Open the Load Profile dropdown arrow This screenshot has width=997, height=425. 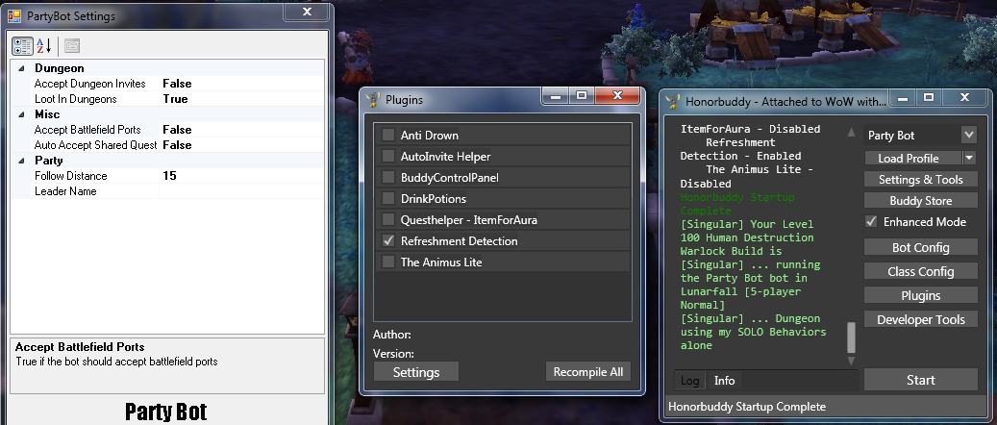970,158
